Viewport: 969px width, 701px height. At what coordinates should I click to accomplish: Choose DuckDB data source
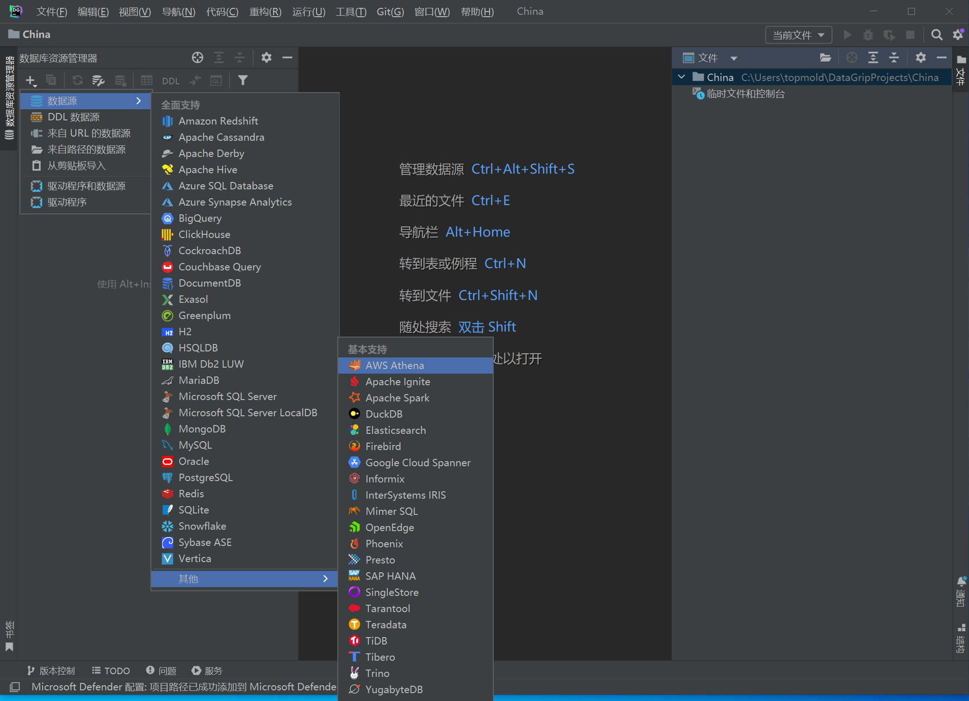tap(416, 414)
